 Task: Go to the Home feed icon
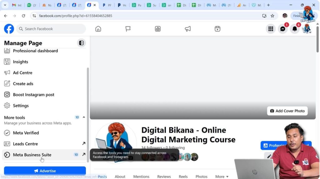tap(98, 29)
